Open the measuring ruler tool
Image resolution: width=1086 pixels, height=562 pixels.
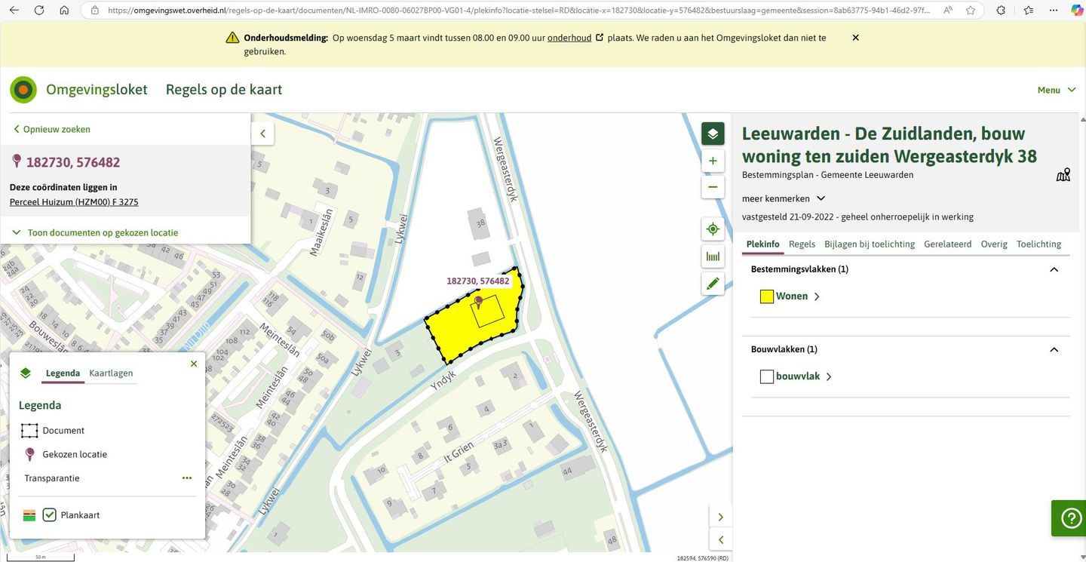(713, 256)
